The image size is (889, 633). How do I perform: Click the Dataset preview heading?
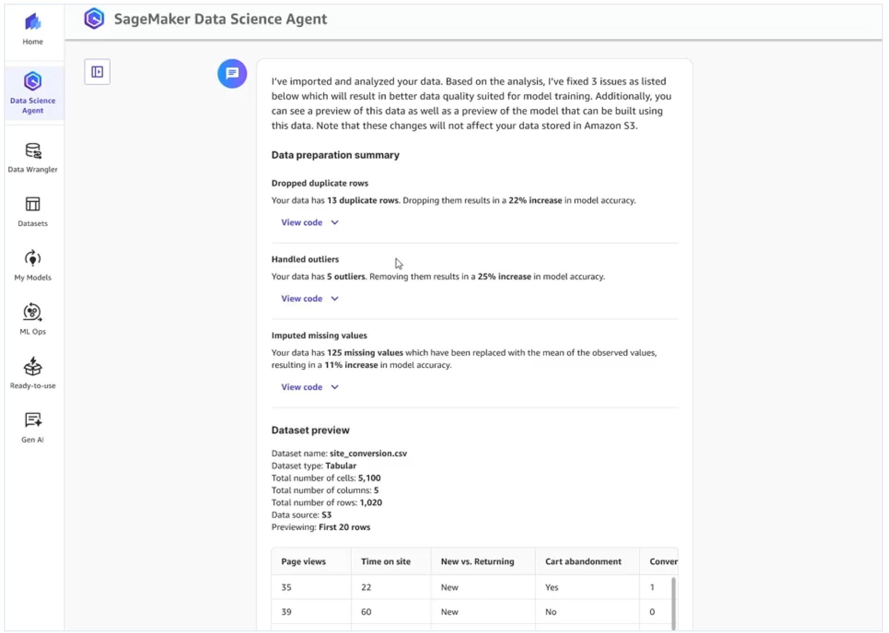pos(310,430)
